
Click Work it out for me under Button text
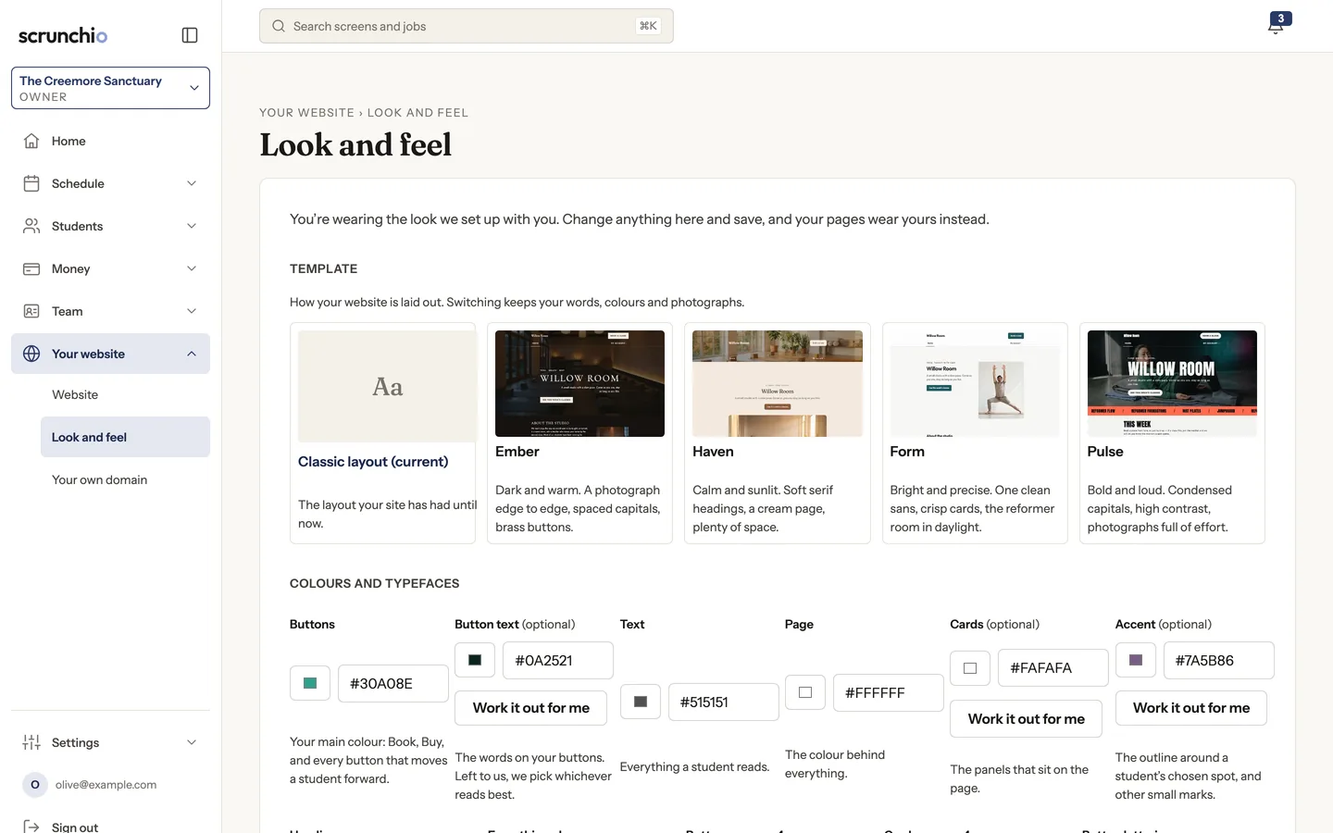coord(530,708)
